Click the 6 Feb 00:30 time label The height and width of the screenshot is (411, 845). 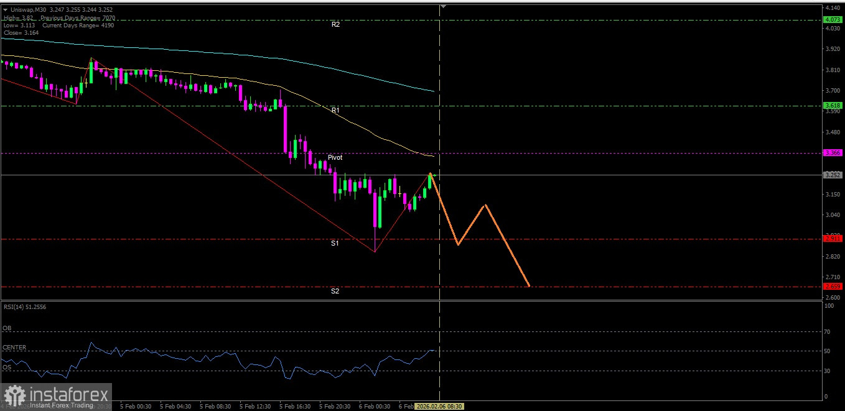375,406
